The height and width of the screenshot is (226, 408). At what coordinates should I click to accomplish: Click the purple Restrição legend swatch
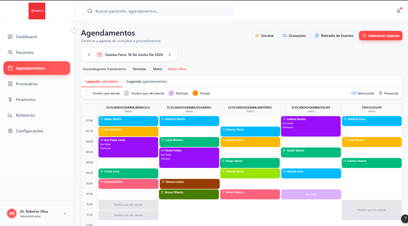171,93
